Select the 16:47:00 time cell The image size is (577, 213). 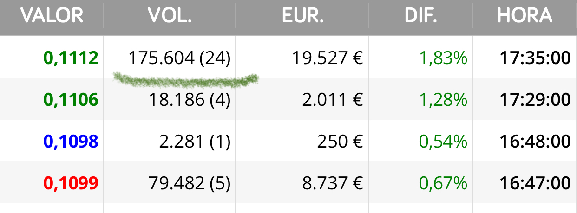(535, 183)
